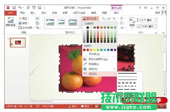Image resolution: width=170 pixels, height=112 pixels.
Task: Click the Picture Border (图片边框) button
Action: 91,19
